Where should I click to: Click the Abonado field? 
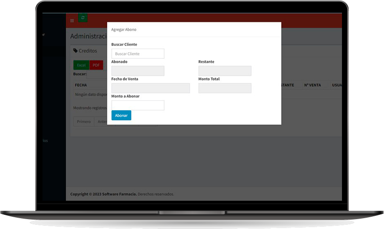click(x=138, y=71)
